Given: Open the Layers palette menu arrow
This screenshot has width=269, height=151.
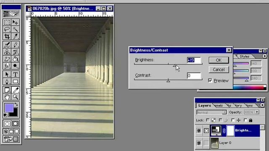Looking at the screenshot, I should point(262,105).
